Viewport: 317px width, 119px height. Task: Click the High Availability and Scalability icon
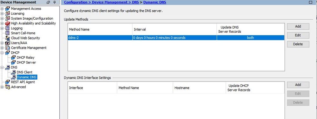coord(8,23)
